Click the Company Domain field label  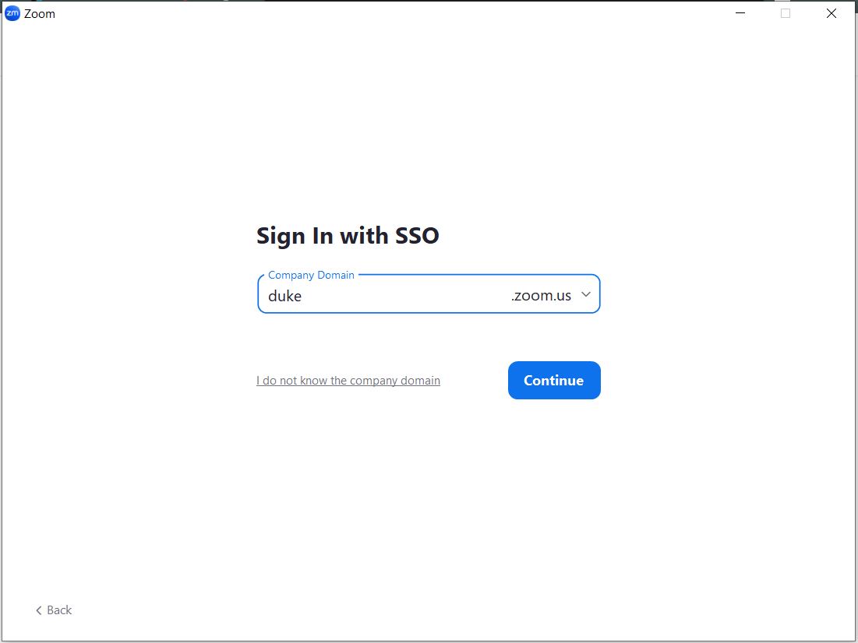click(x=311, y=275)
